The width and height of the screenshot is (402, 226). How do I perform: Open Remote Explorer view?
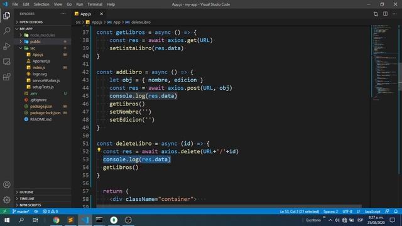(x=7, y=62)
